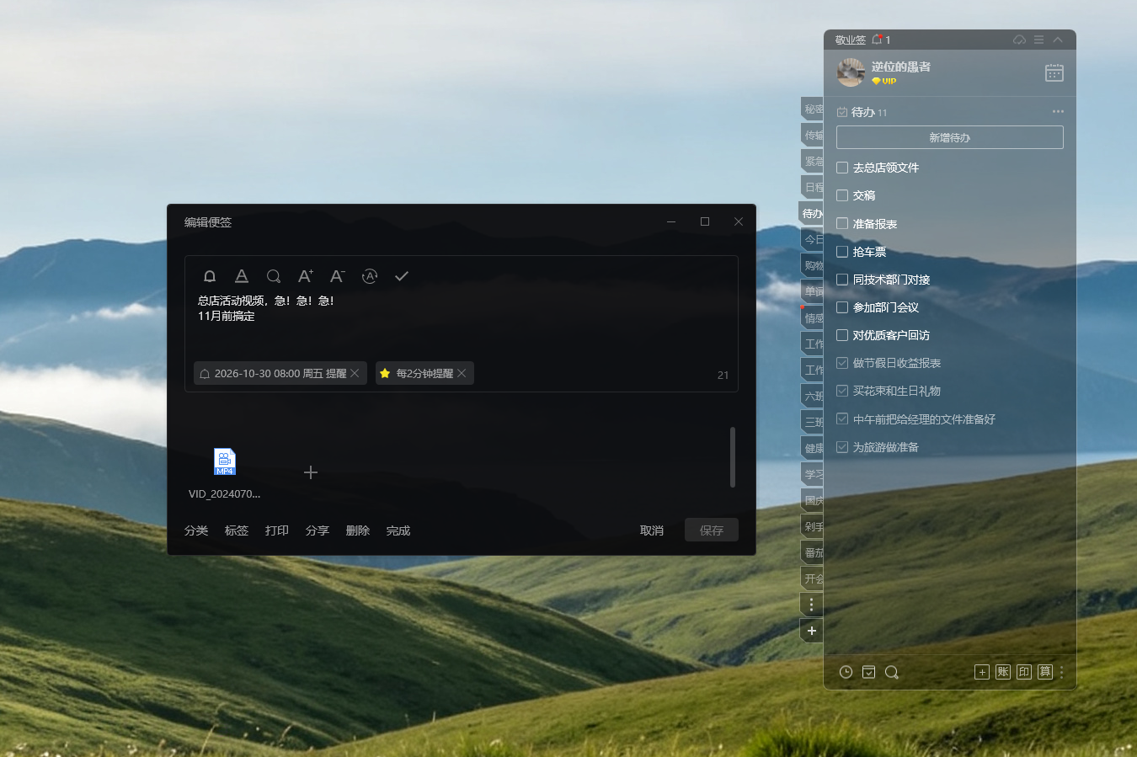Screen dimensions: 1137x757
Task: Open the 算 calculator icon
Action: [x=1045, y=672]
